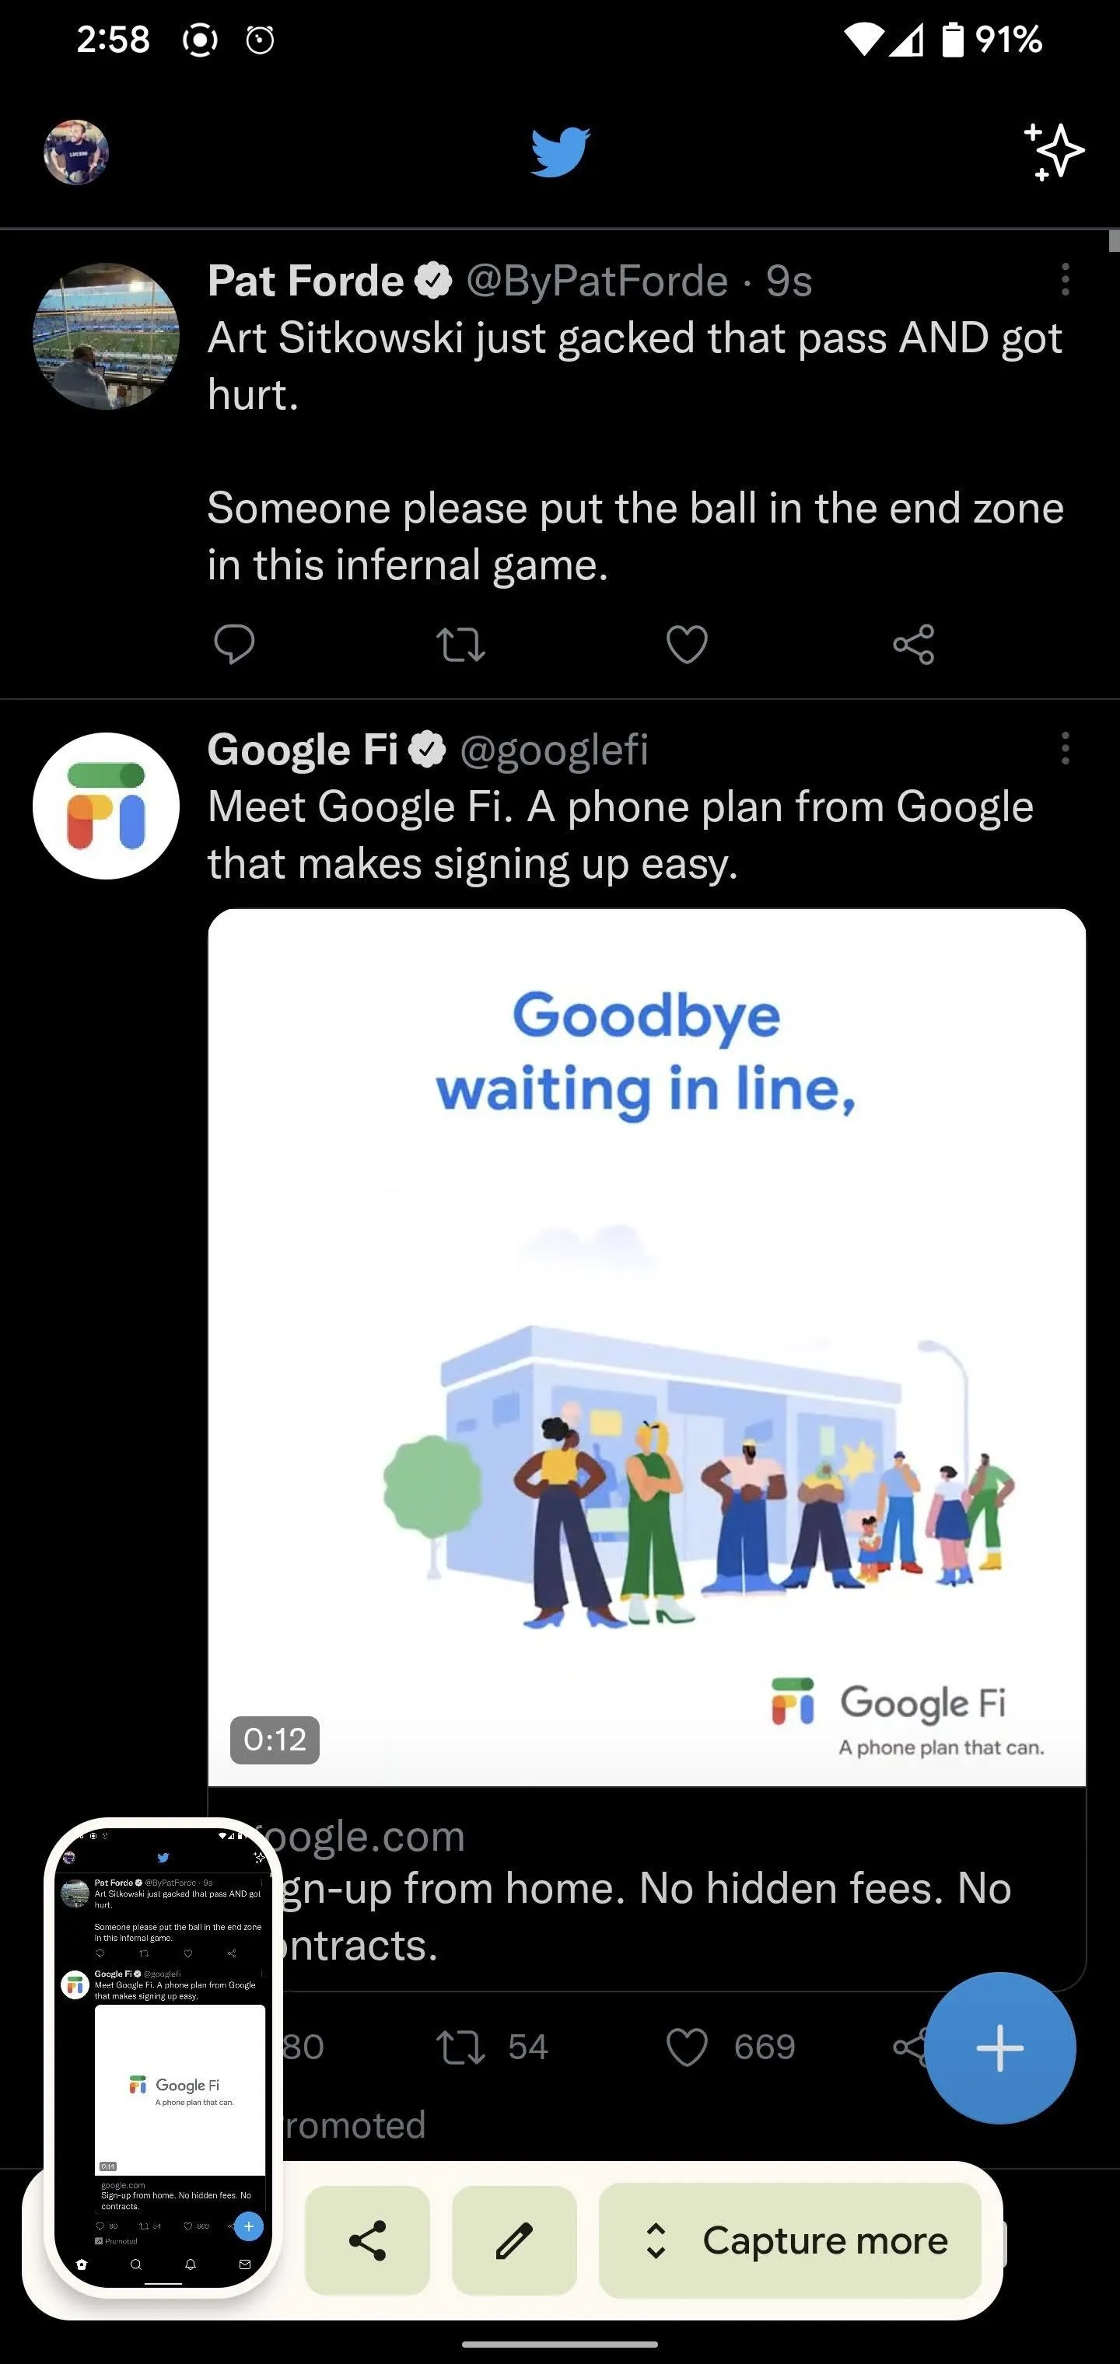This screenshot has width=1120, height=2364.
Task: Retweet Pat Forde's tweet
Action: pos(460,643)
